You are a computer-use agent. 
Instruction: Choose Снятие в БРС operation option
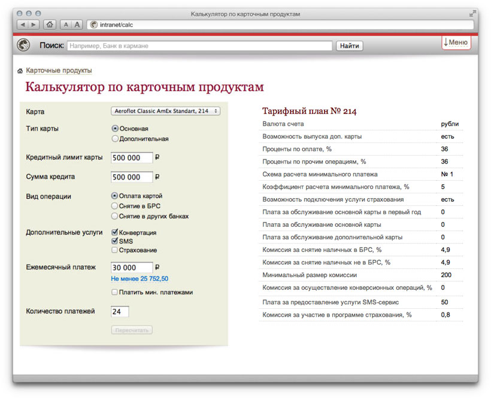(x=116, y=206)
